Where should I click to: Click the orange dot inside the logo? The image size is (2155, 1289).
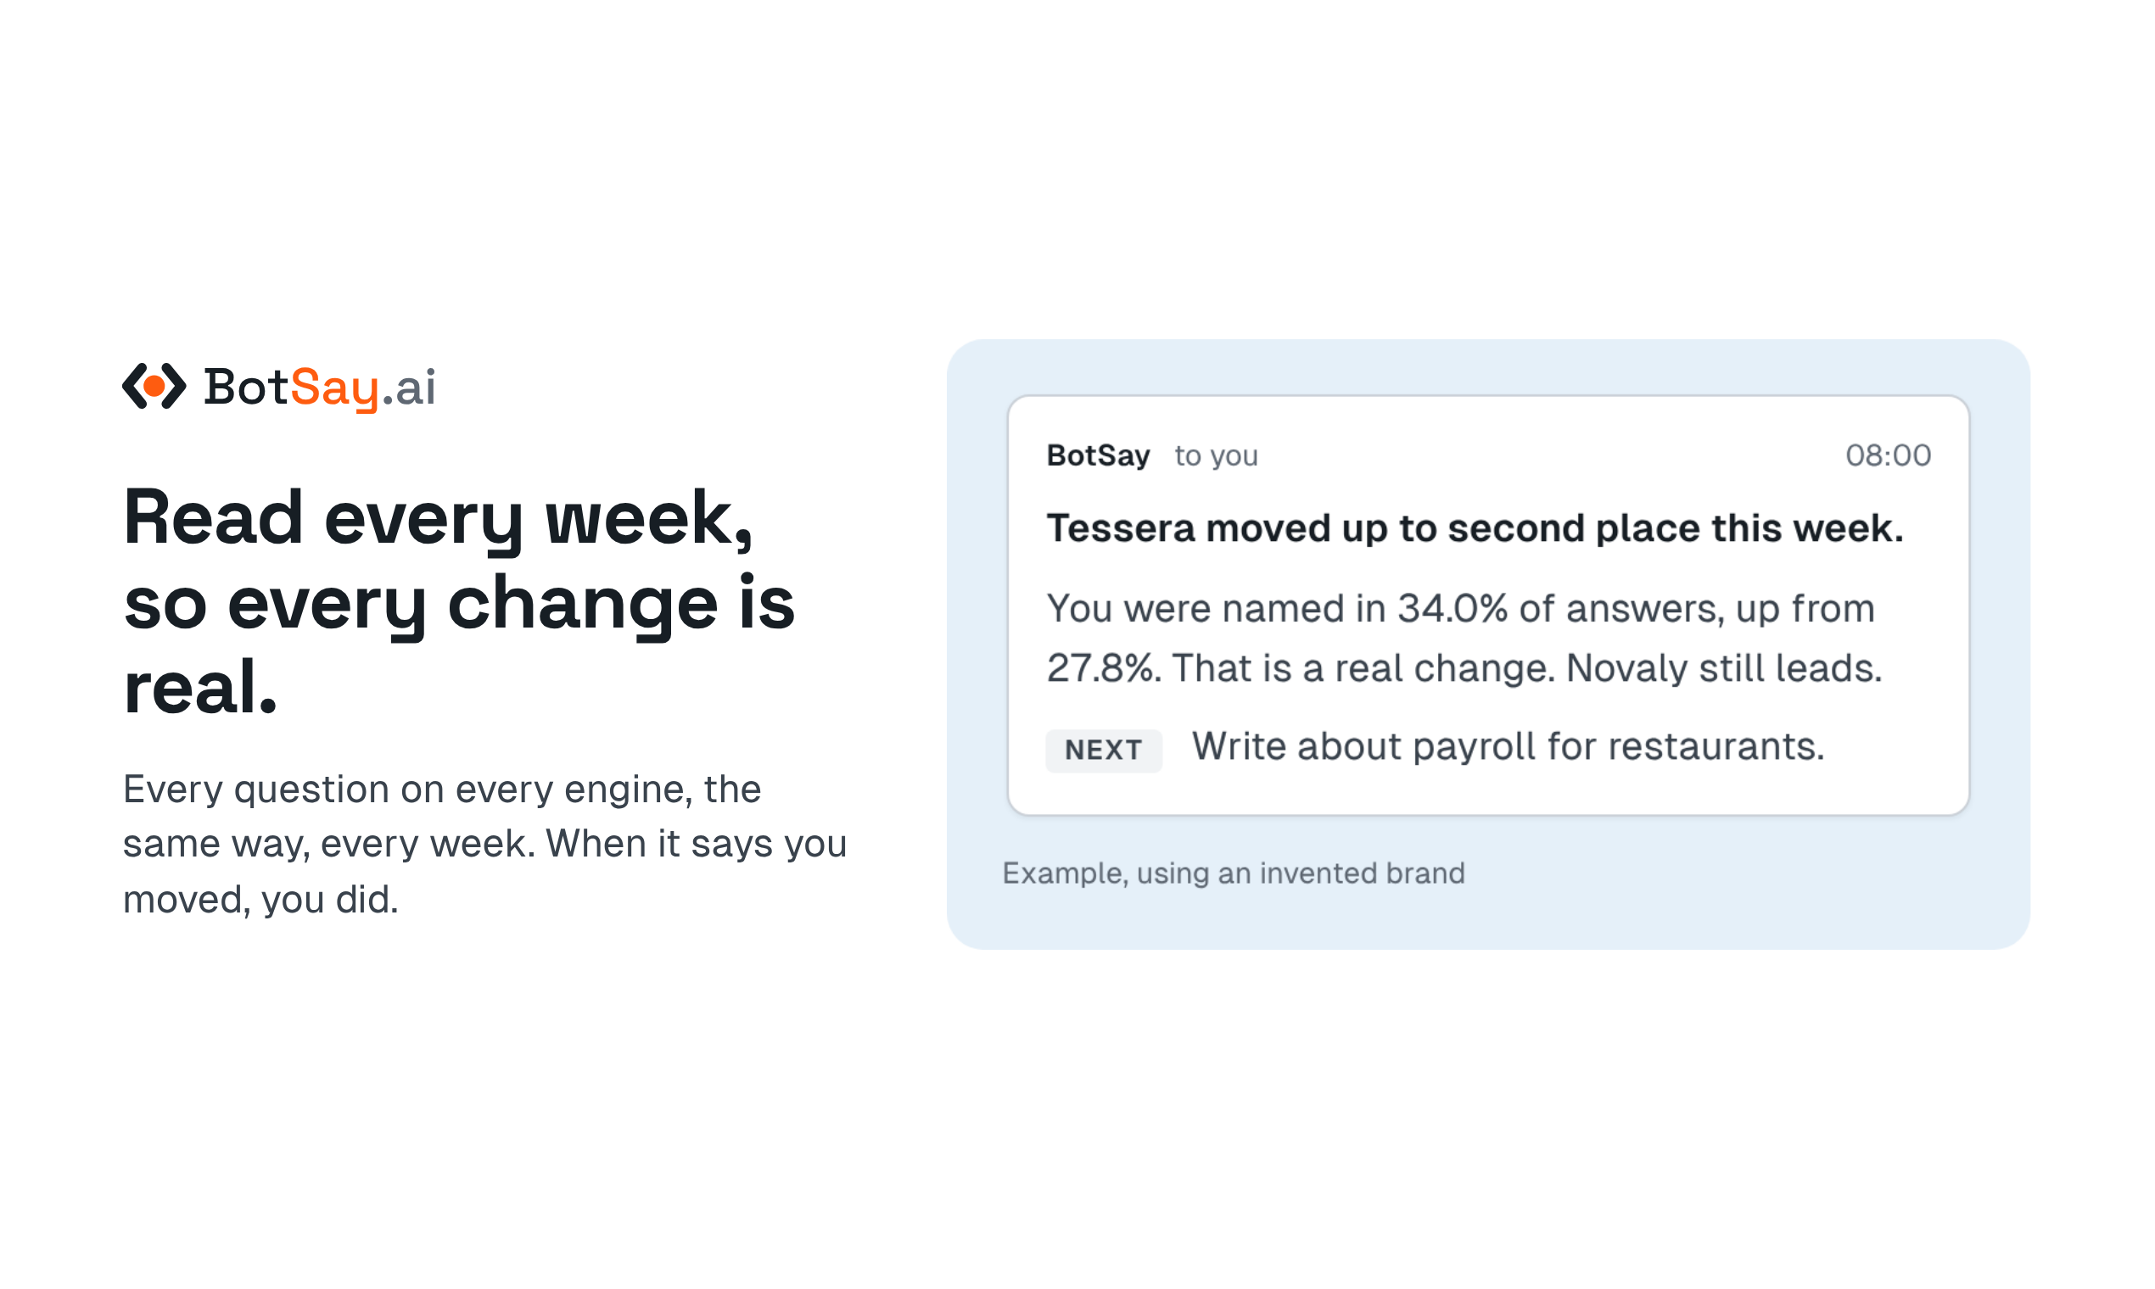click(x=154, y=386)
